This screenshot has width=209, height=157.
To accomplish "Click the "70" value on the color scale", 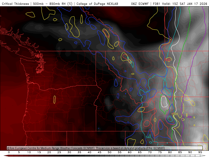I will [x=150, y=152].
